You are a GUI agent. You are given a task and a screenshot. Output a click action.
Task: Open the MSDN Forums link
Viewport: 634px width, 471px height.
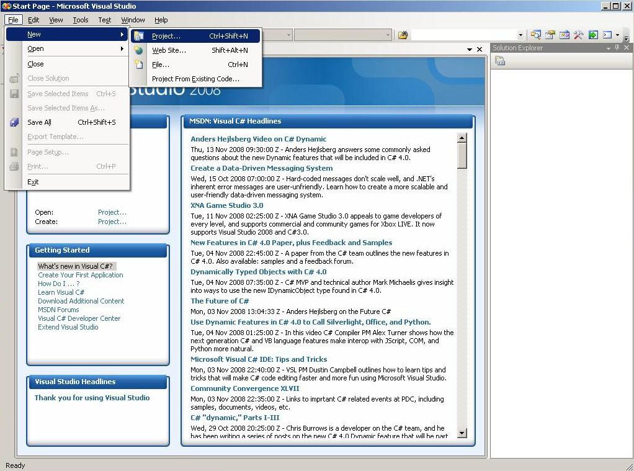pos(58,310)
